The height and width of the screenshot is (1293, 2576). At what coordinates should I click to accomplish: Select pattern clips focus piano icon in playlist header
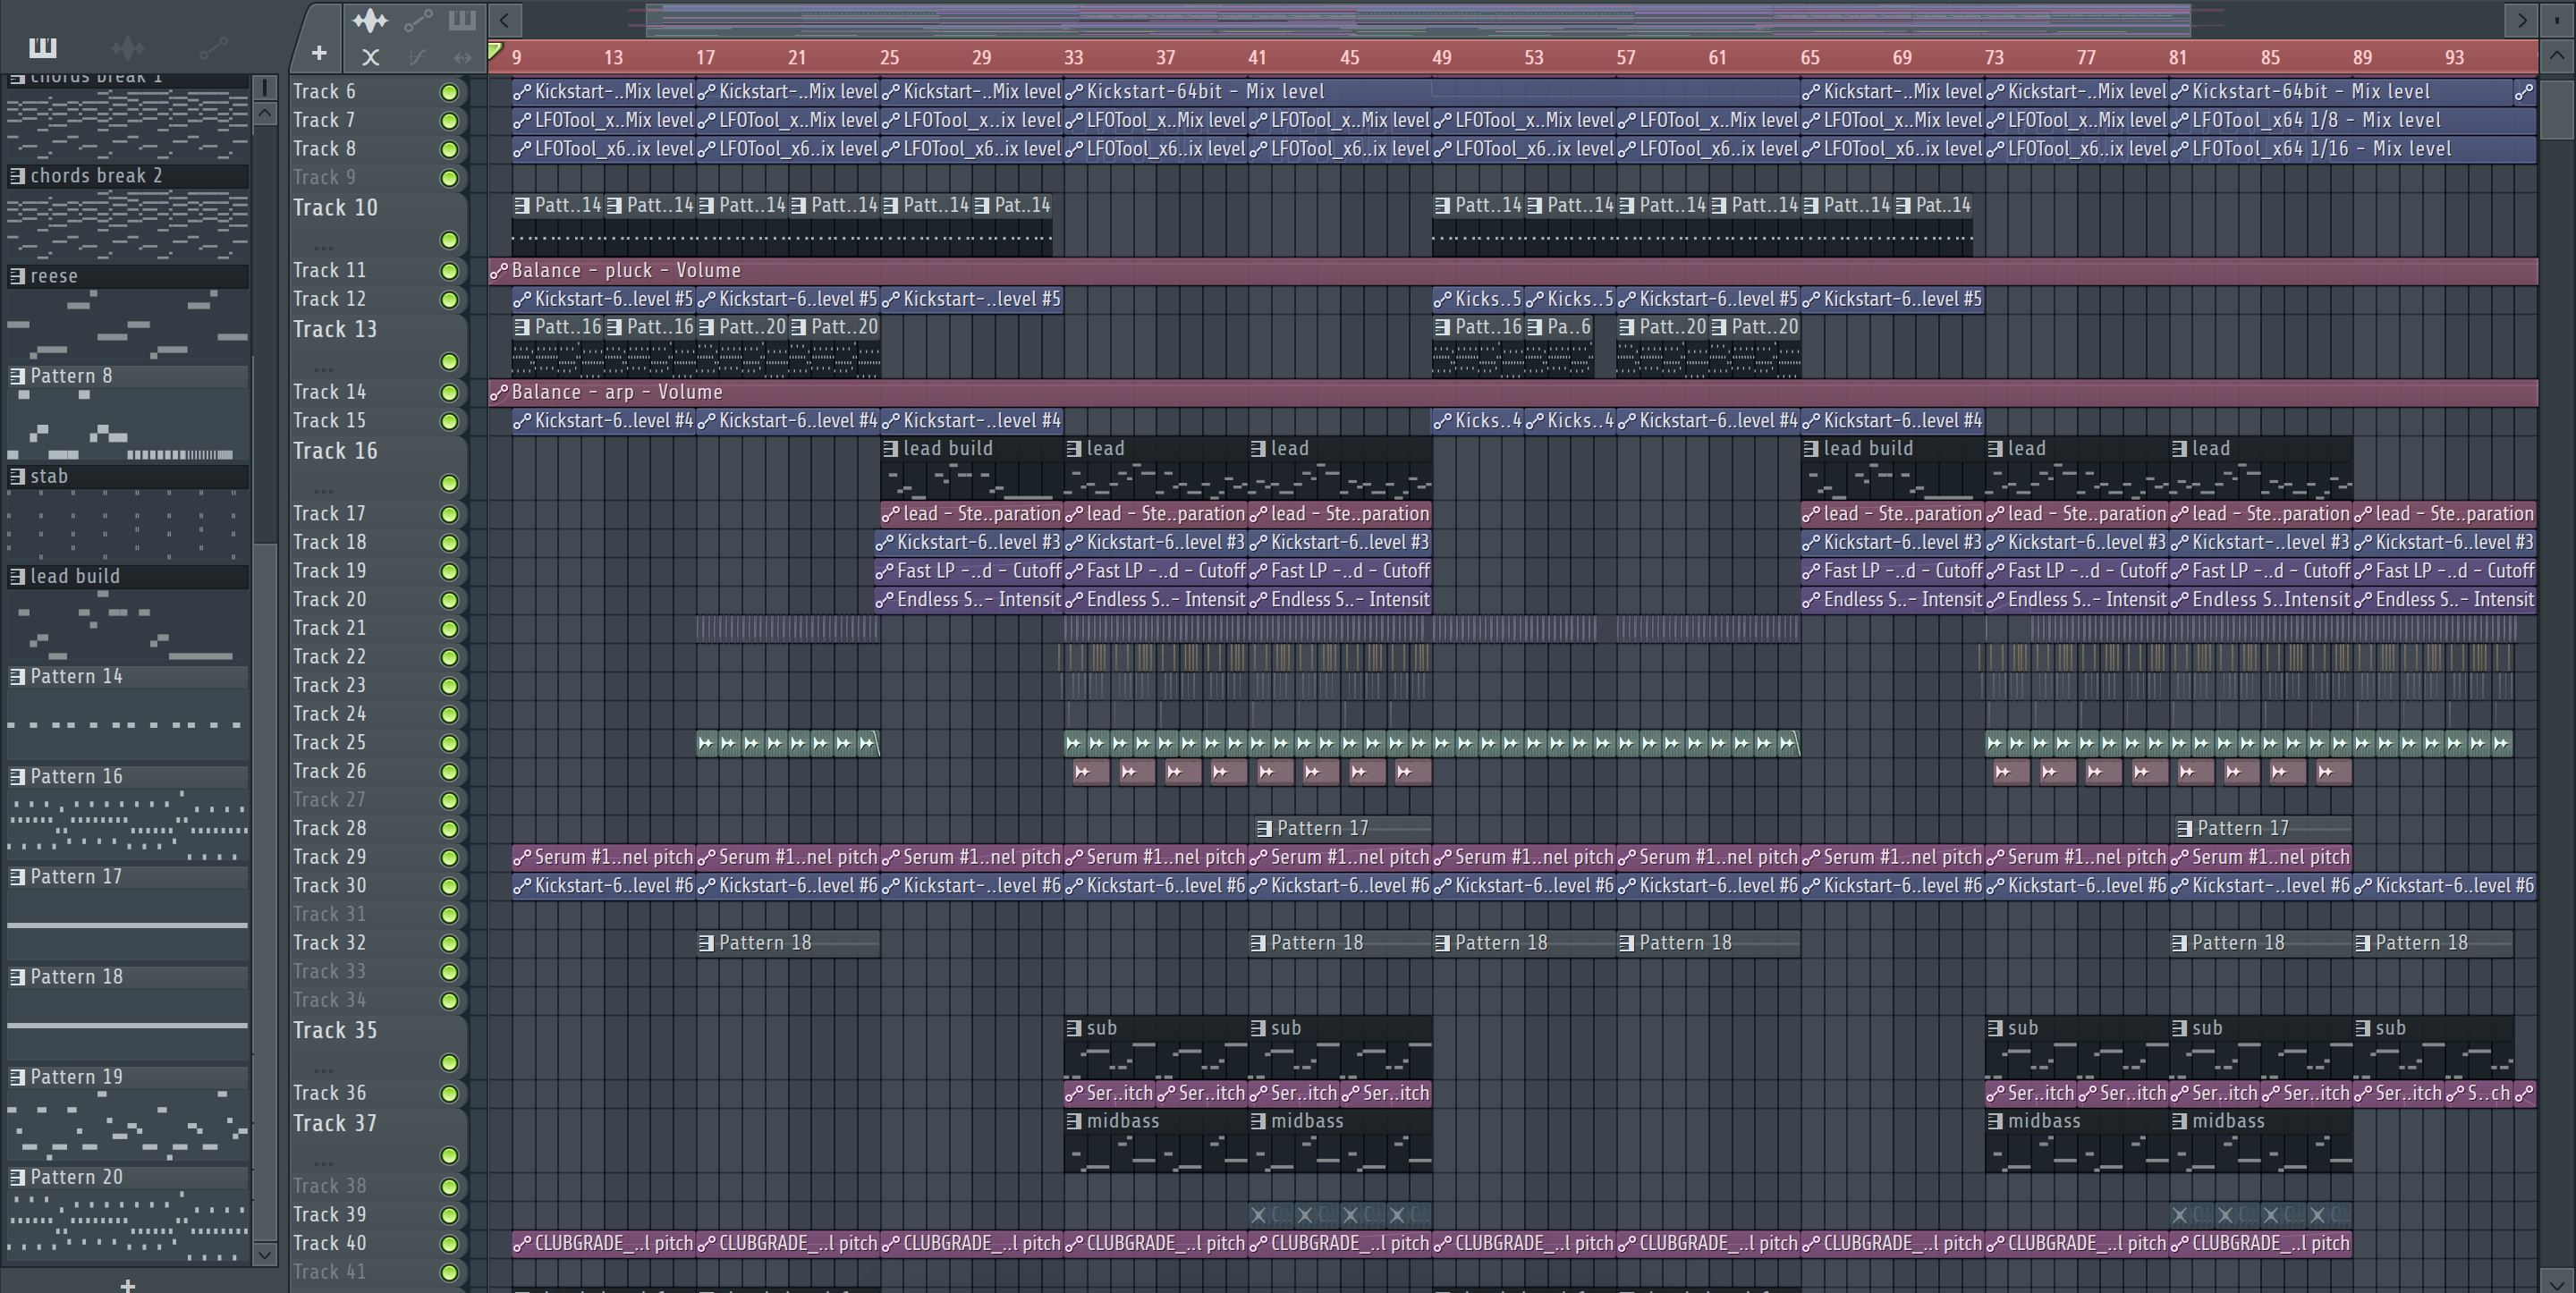coord(462,20)
